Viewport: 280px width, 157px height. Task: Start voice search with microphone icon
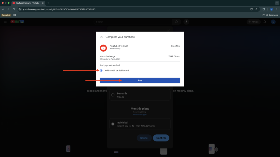pyautogui.click(x=186, y=22)
